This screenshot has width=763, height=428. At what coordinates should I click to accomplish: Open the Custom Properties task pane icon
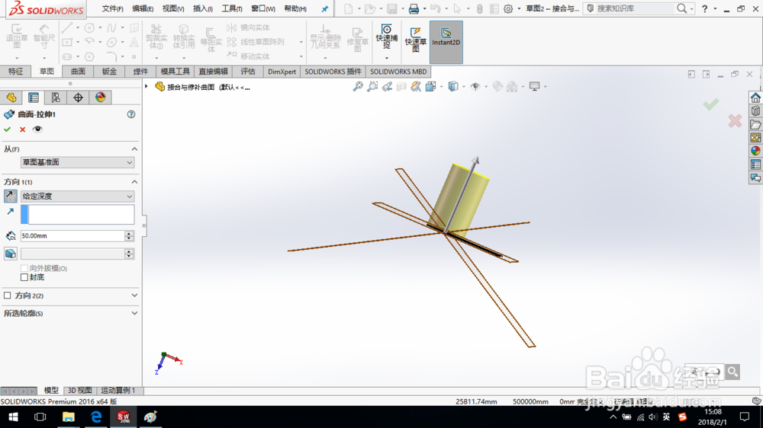(755, 164)
